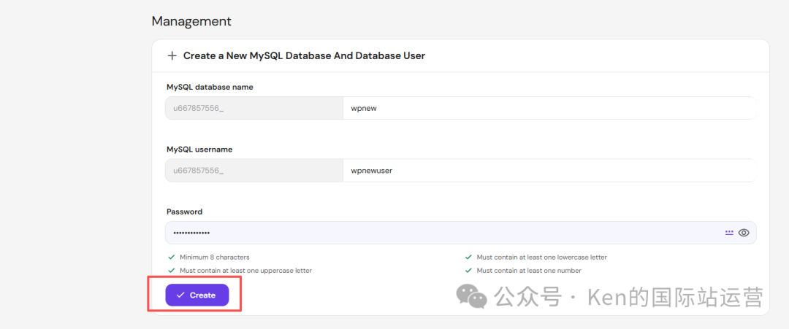
Task: Focus the database name field containing wpnew
Action: pos(549,108)
